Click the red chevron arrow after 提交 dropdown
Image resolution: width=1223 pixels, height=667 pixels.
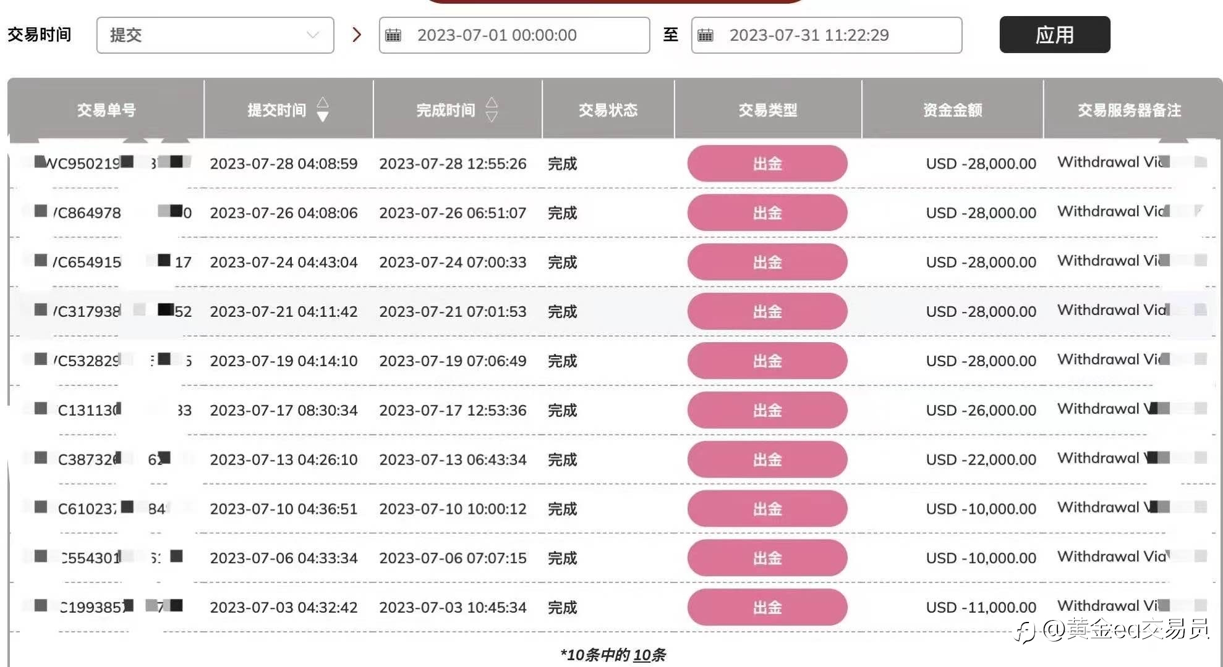356,35
